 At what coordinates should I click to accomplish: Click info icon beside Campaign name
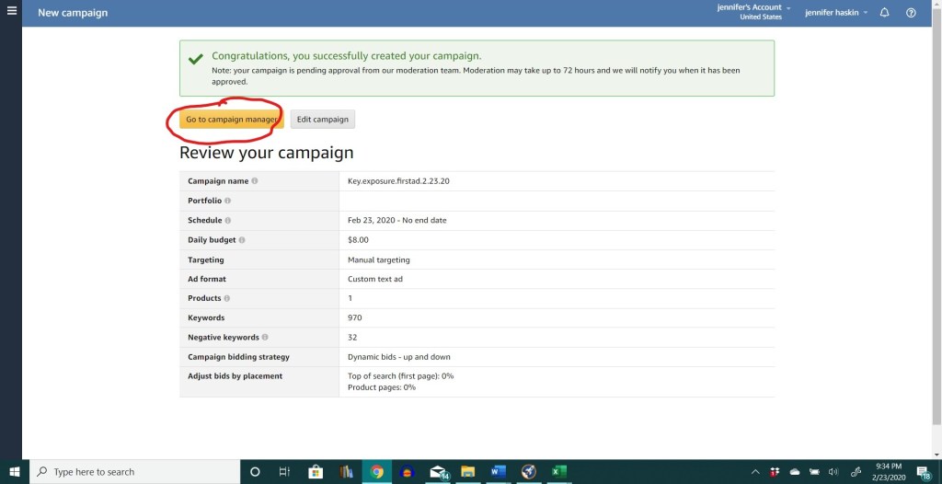click(x=255, y=181)
